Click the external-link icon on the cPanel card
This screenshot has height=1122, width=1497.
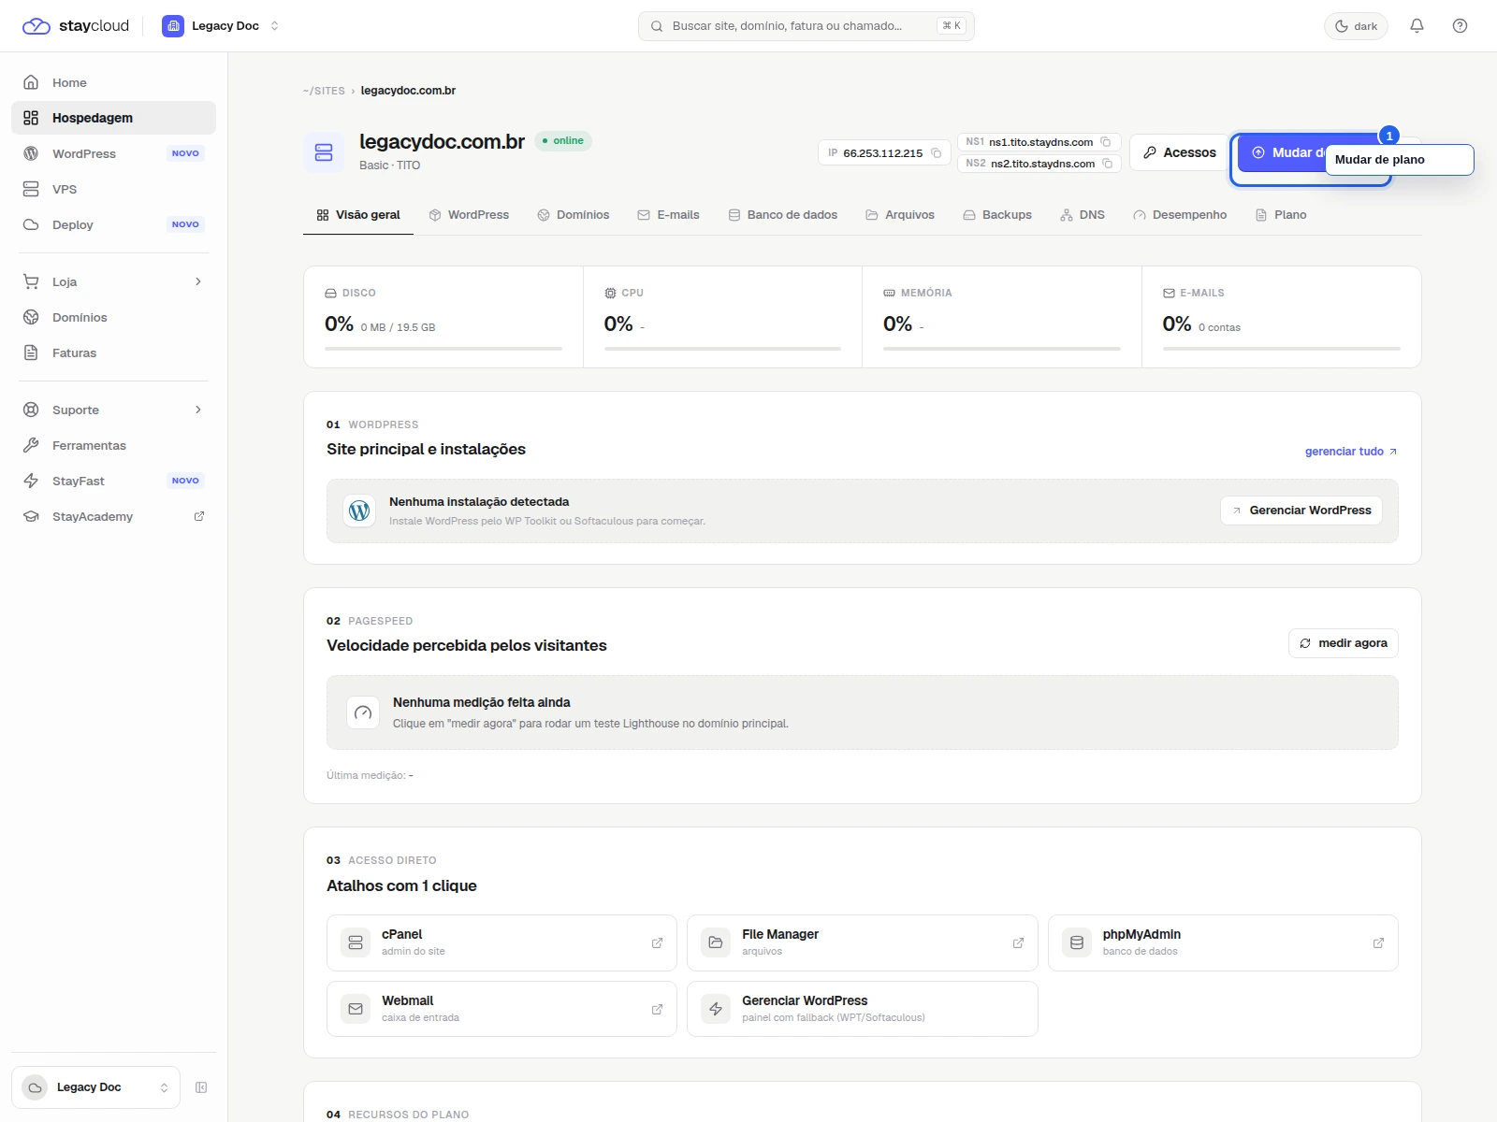click(657, 943)
